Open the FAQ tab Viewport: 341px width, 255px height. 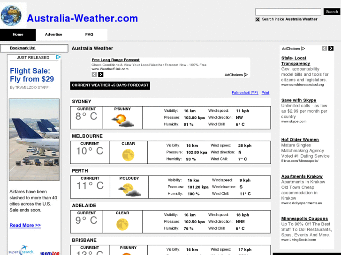[89, 35]
